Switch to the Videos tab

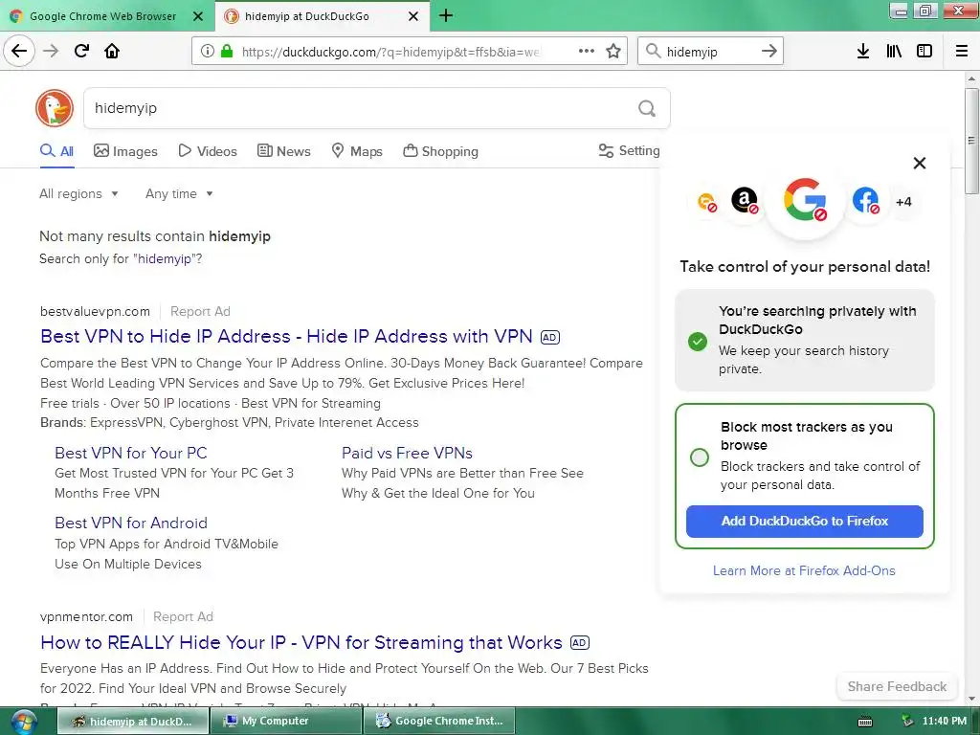(208, 151)
